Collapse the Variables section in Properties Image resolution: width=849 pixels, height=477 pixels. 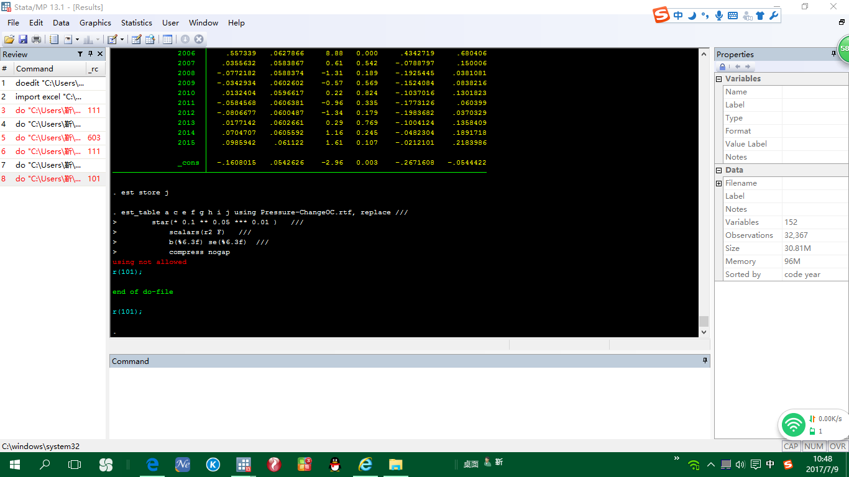[719, 79]
